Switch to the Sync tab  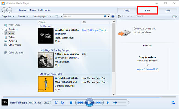(x=168, y=11)
